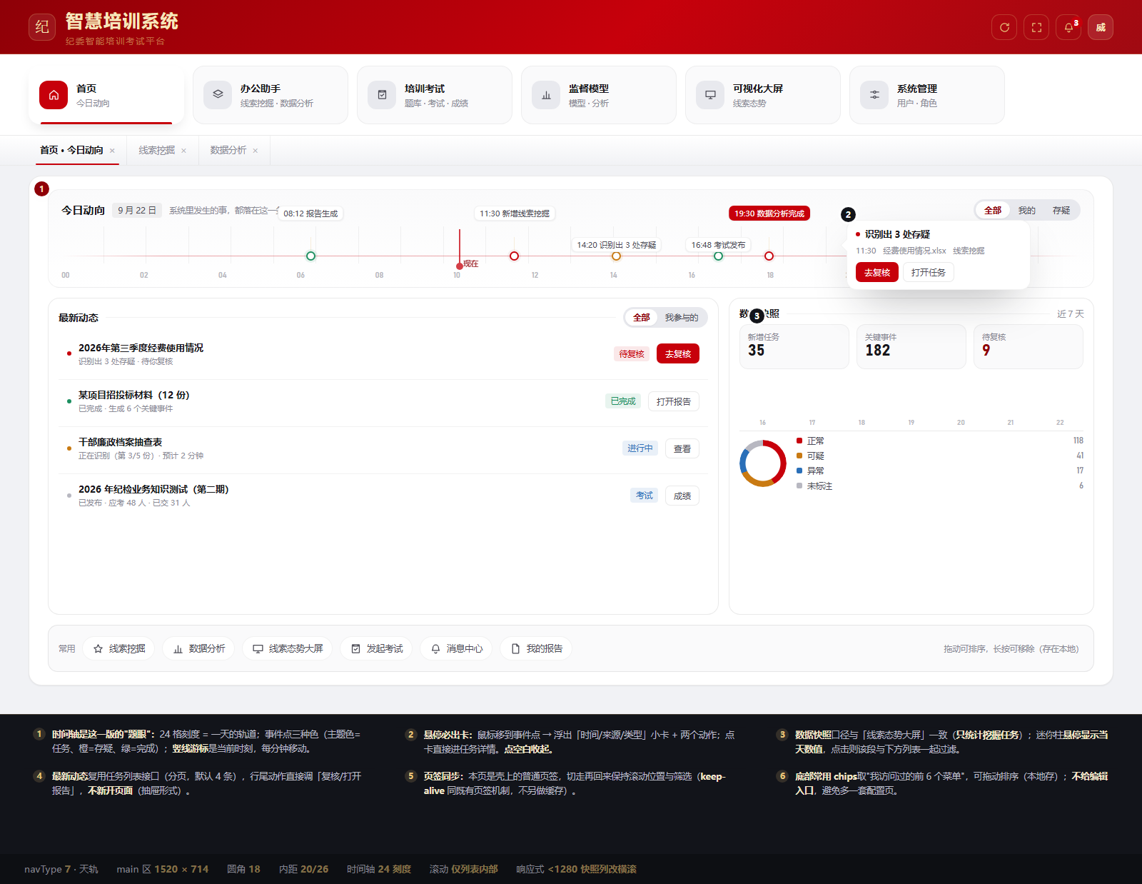The height and width of the screenshot is (884, 1142).
Task: Open 办公助手 layers icon card
Action: pyautogui.click(x=271, y=95)
